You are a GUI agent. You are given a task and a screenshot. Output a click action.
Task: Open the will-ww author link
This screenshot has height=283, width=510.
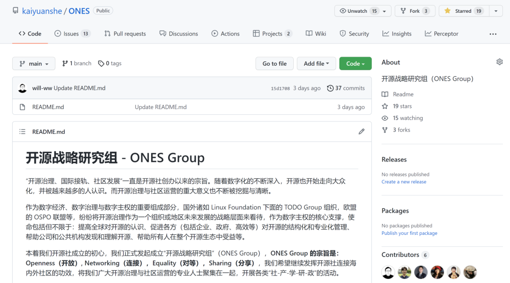(42, 88)
